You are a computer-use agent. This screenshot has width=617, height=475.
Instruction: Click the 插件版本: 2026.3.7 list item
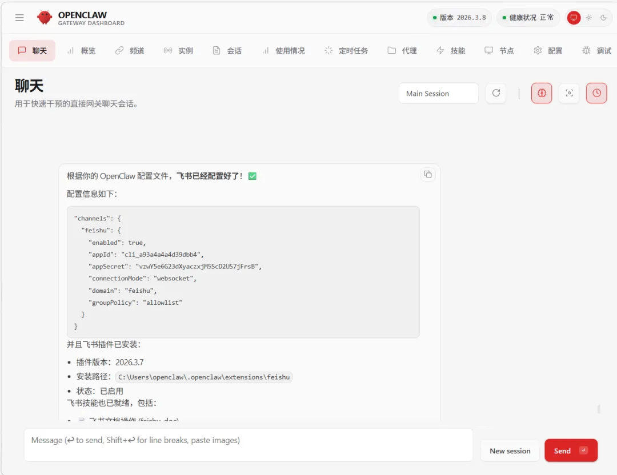[x=110, y=362]
